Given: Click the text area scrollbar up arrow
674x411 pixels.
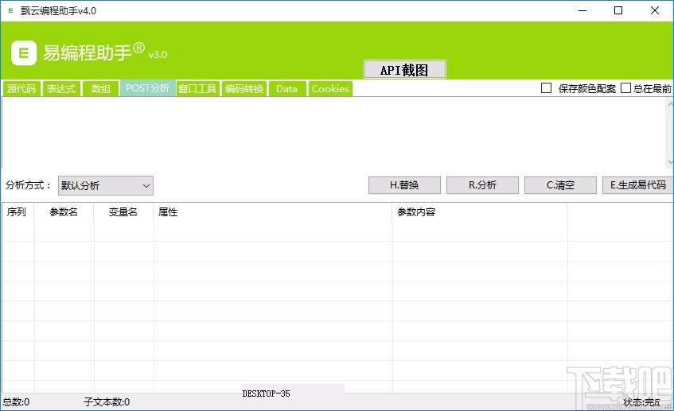Looking at the screenshot, I should point(670,103).
